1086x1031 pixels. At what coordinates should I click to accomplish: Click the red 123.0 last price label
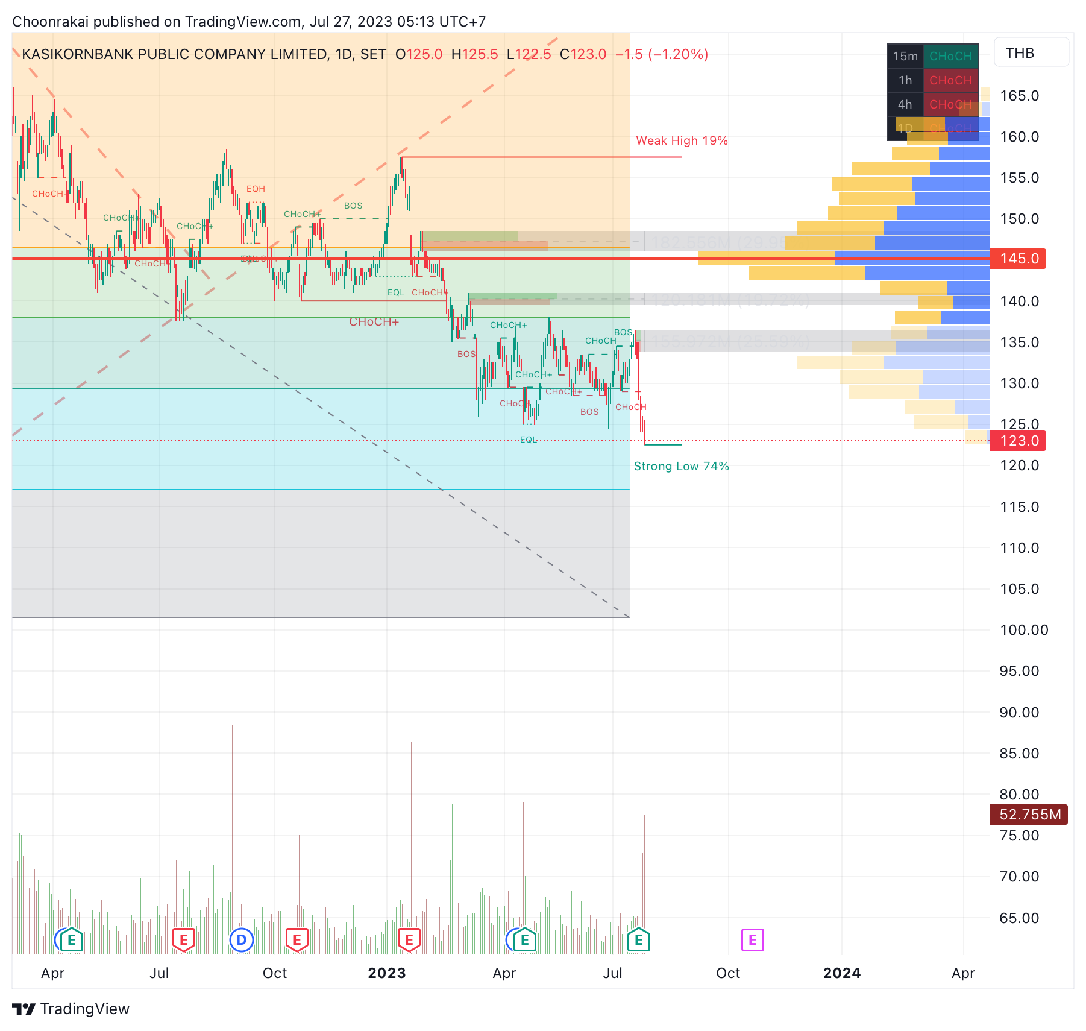1018,441
